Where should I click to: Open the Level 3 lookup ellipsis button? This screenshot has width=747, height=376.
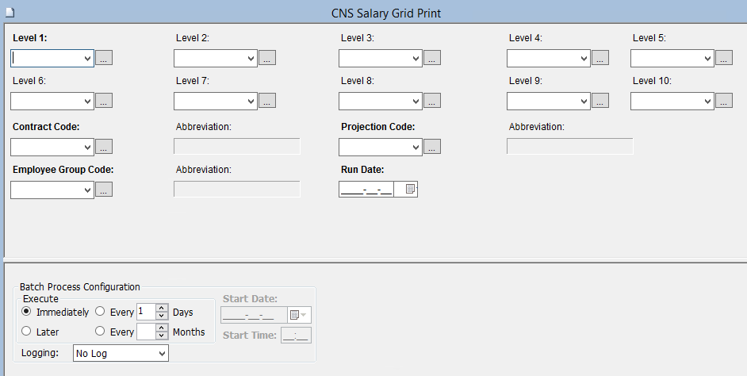(431, 58)
